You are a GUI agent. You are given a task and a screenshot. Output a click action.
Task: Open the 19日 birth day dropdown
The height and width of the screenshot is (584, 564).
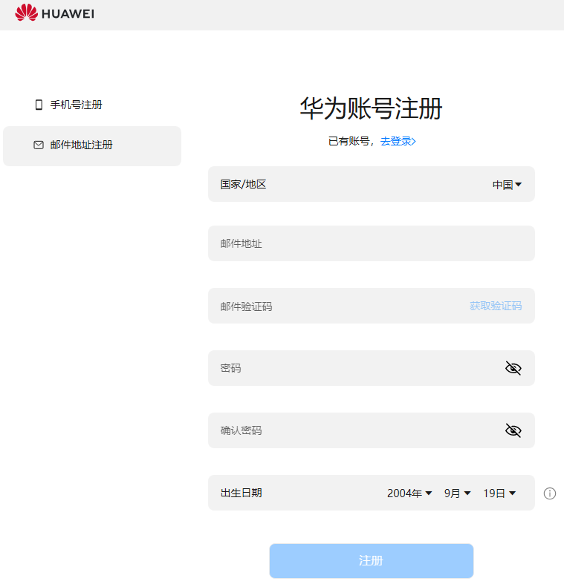(499, 493)
